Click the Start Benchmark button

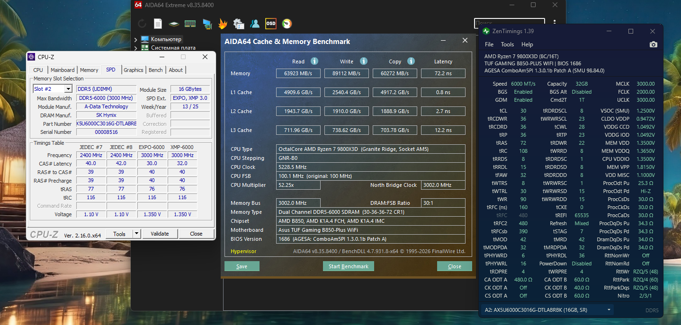tap(349, 266)
